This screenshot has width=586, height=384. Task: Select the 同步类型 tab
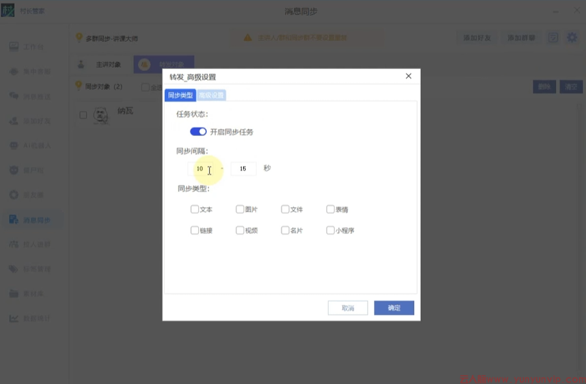[x=180, y=95]
